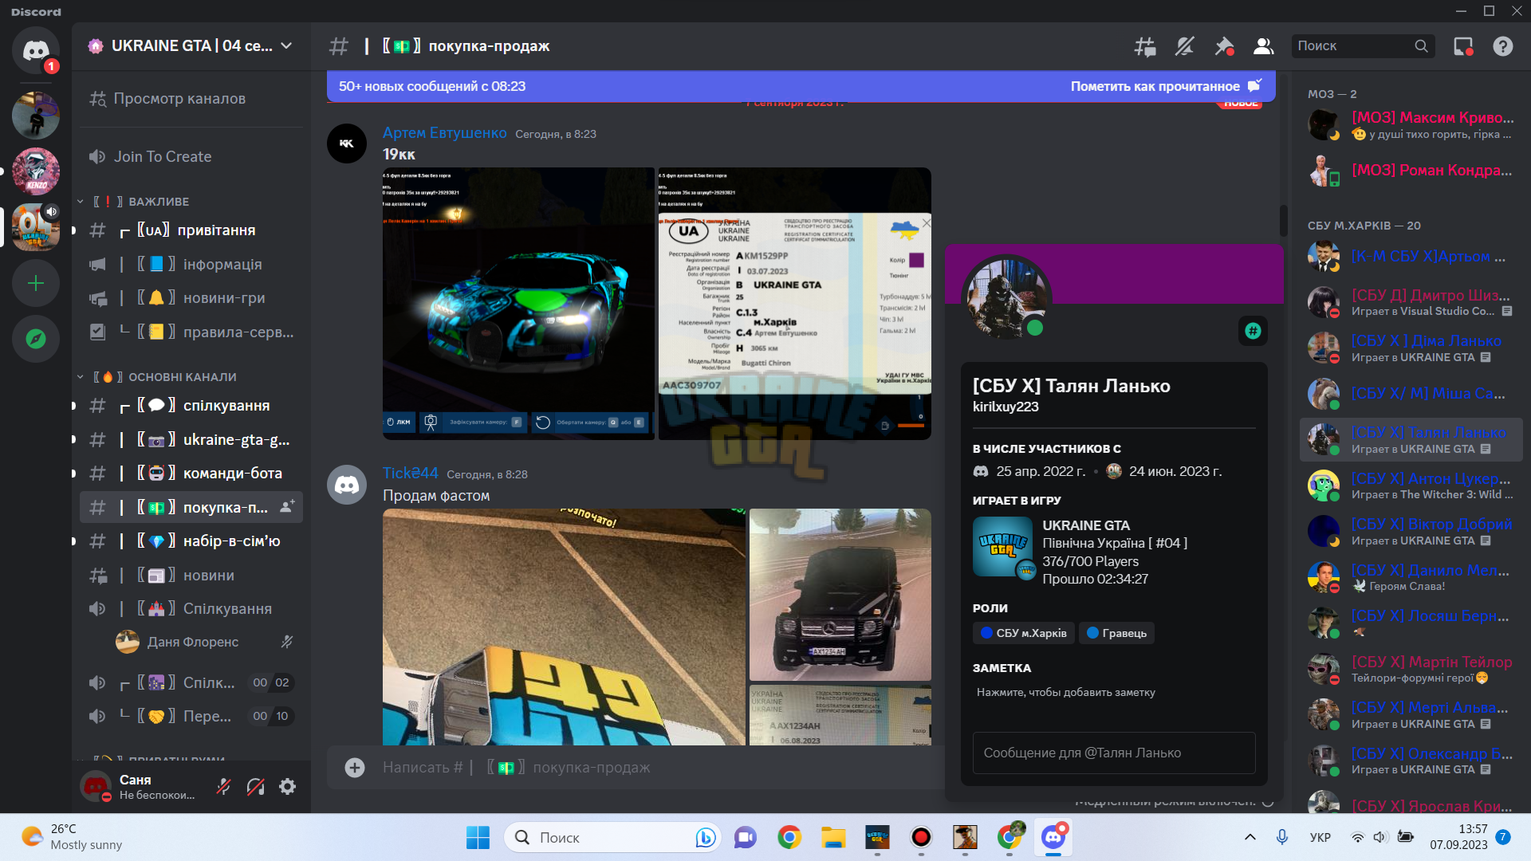1531x861 pixels.
Task: Click the Windows taskbar search box
Action: [x=613, y=837]
